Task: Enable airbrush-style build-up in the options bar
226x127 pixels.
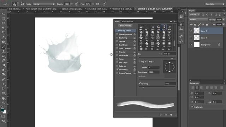Action: point(98,4)
